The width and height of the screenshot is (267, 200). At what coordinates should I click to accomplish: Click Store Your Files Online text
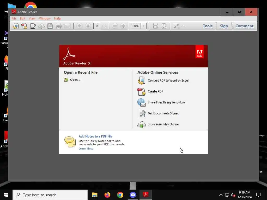tap(163, 124)
